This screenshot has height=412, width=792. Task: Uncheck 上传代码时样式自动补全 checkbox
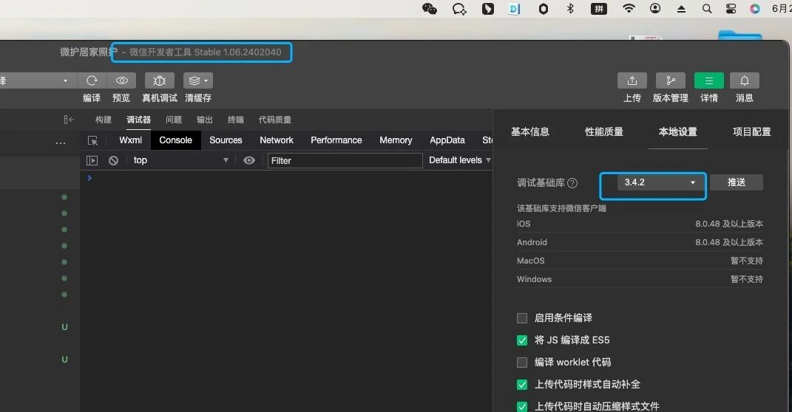522,385
